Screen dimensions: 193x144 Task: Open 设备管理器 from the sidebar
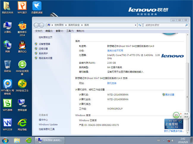click(x=44, y=44)
